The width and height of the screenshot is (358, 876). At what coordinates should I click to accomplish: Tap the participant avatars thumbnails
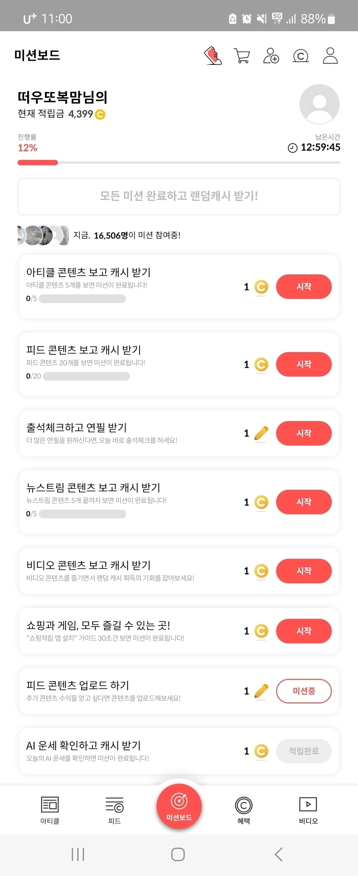pyautogui.click(x=43, y=235)
